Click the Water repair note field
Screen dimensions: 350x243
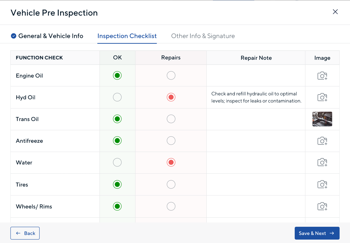pos(256,163)
